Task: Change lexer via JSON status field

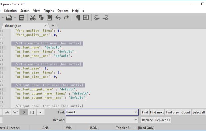Action: (94, 128)
